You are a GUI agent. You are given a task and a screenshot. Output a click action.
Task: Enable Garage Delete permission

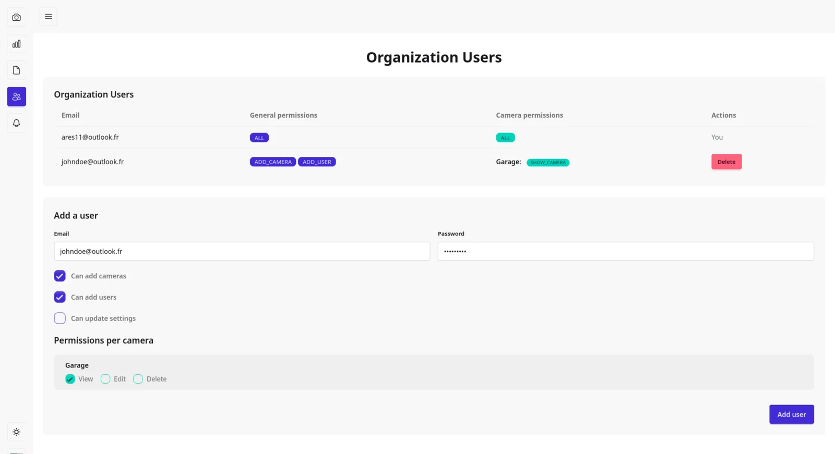[138, 379]
